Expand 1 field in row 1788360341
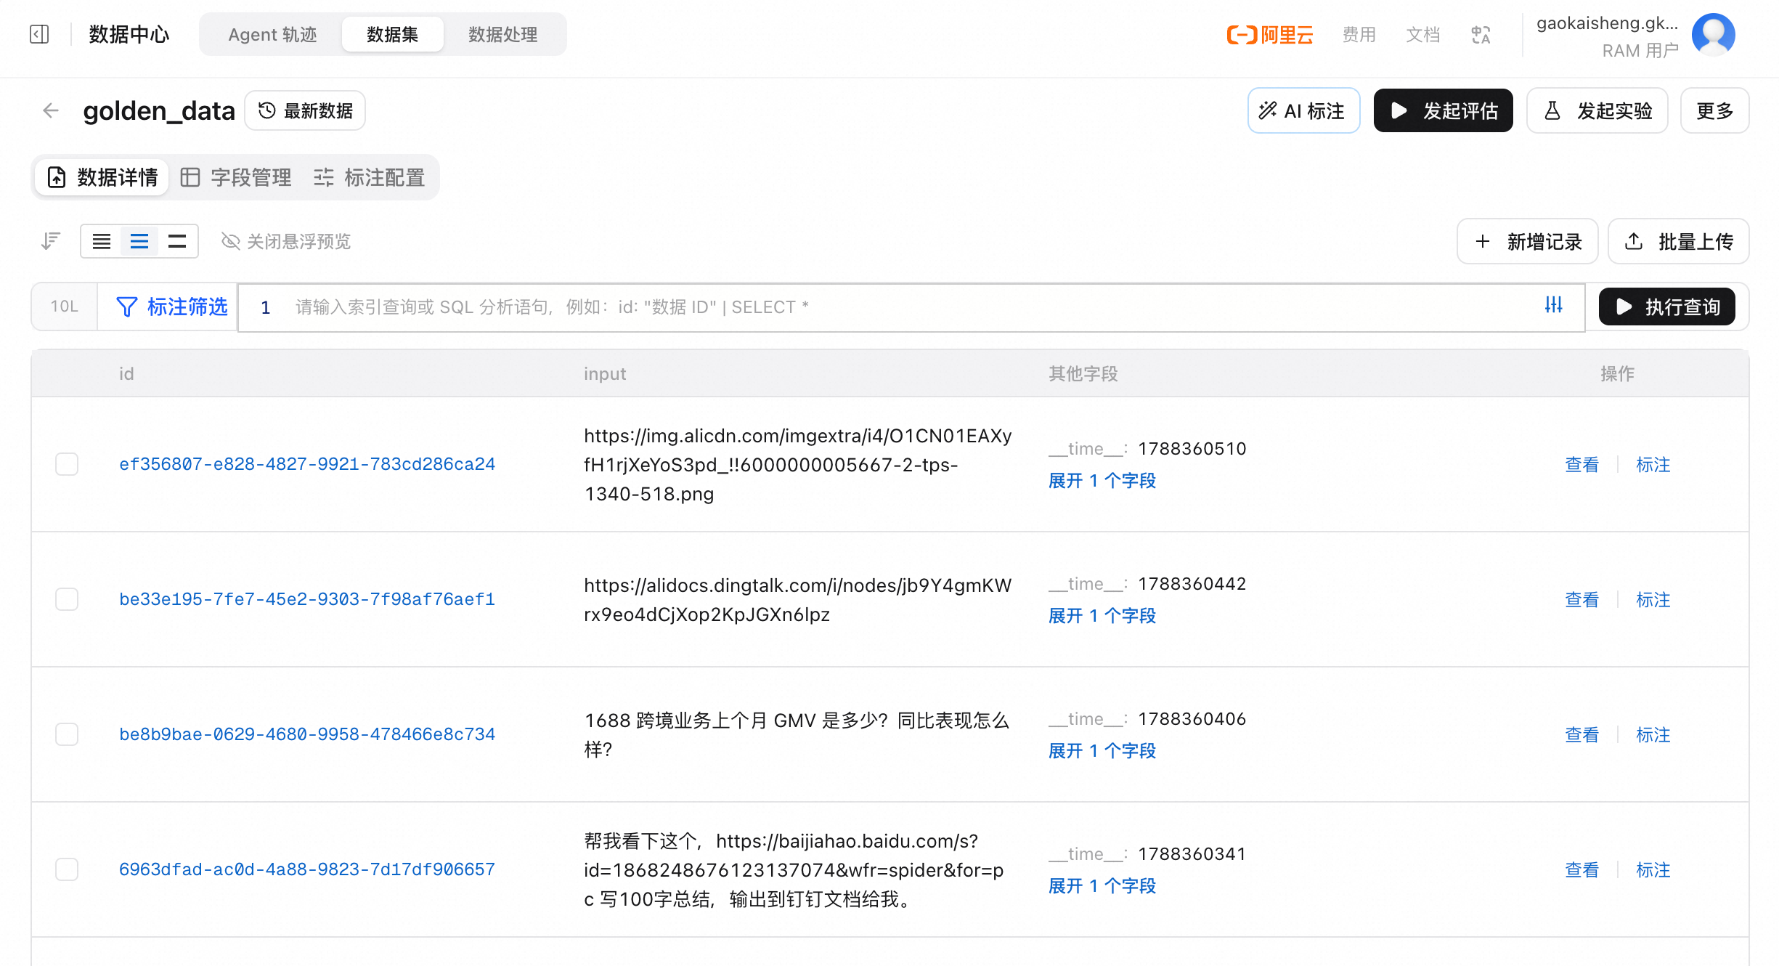Viewport: 1779px width, 966px height. click(1102, 885)
